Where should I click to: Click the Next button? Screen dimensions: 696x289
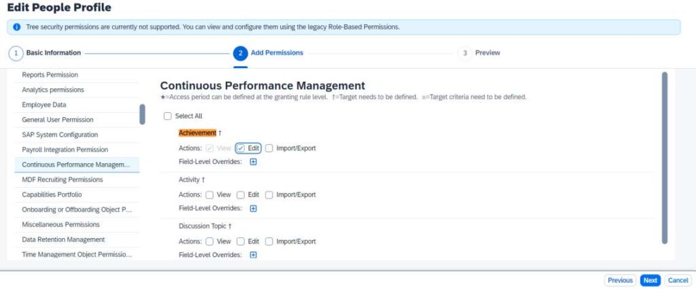tap(650, 281)
